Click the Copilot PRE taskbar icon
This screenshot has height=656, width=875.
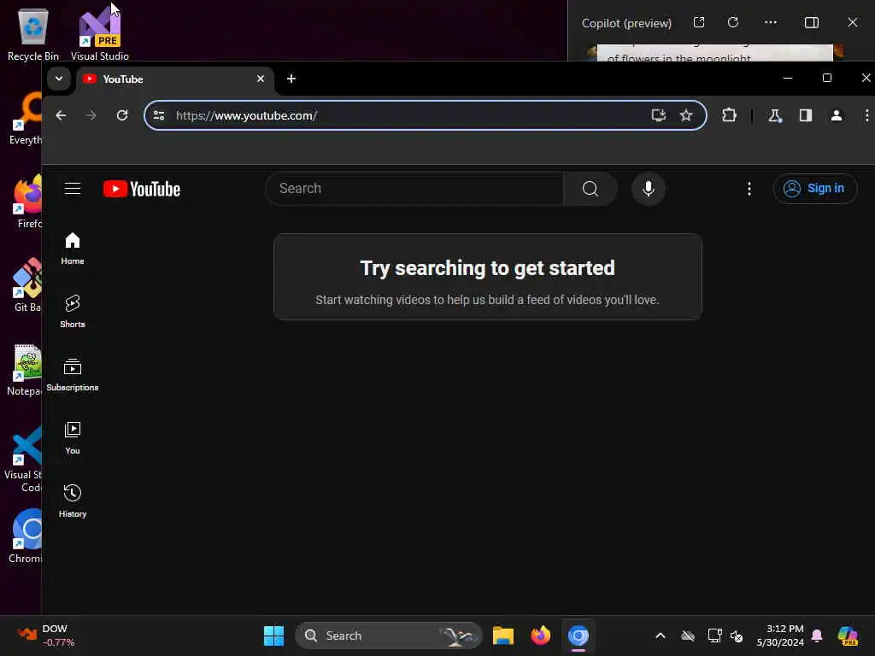pyautogui.click(x=848, y=635)
